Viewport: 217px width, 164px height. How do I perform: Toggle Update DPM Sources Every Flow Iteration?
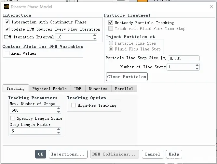tap(7, 29)
